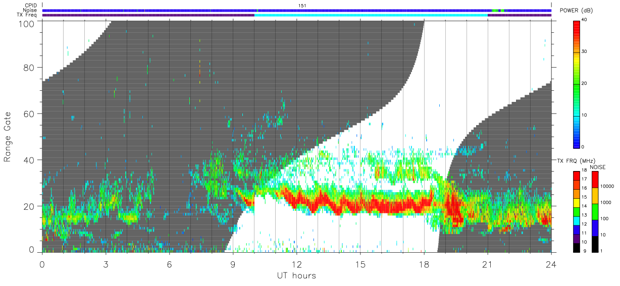Click the "15" tick on UT hours axis
Viewport: 620px width, 286px height.
click(360, 264)
